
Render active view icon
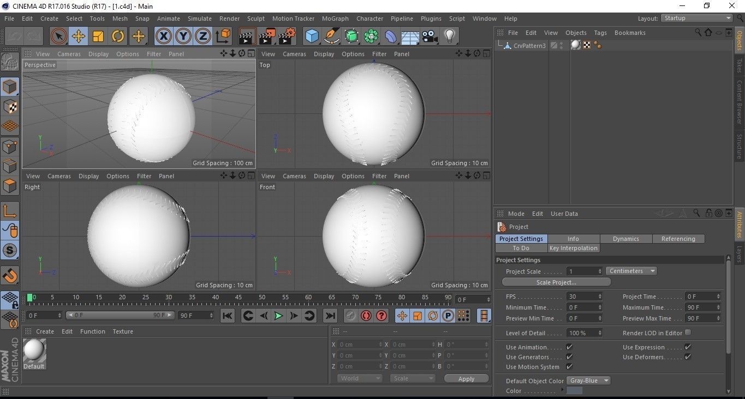(247, 37)
